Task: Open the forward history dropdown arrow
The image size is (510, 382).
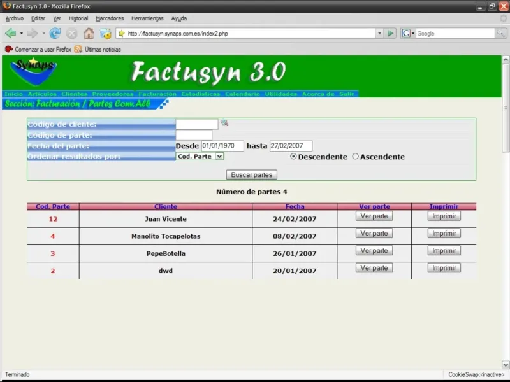Action: tap(43, 33)
